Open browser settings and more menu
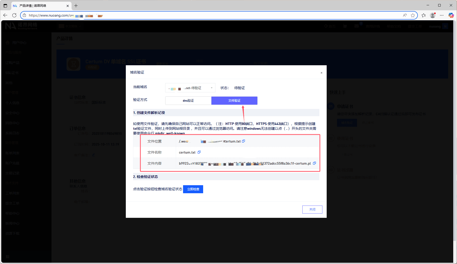Image resolution: width=457 pixels, height=264 pixels. tap(442, 15)
